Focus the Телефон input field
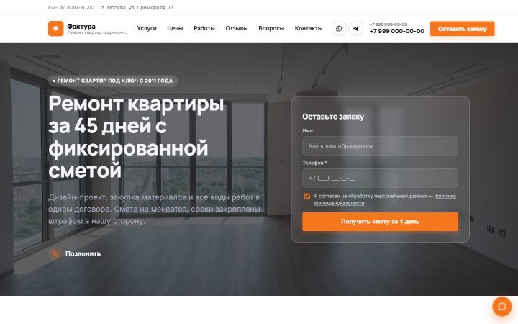 tap(380, 179)
